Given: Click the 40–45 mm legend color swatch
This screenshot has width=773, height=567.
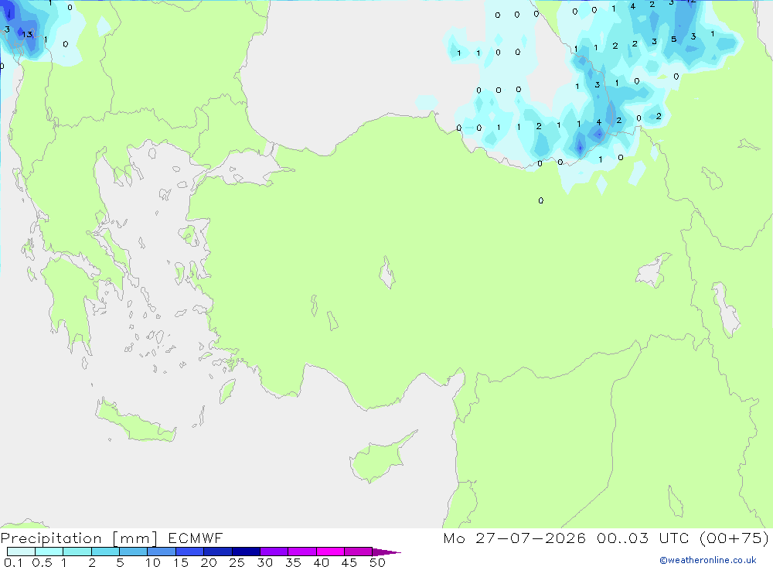Looking at the screenshot, I should (330, 552).
